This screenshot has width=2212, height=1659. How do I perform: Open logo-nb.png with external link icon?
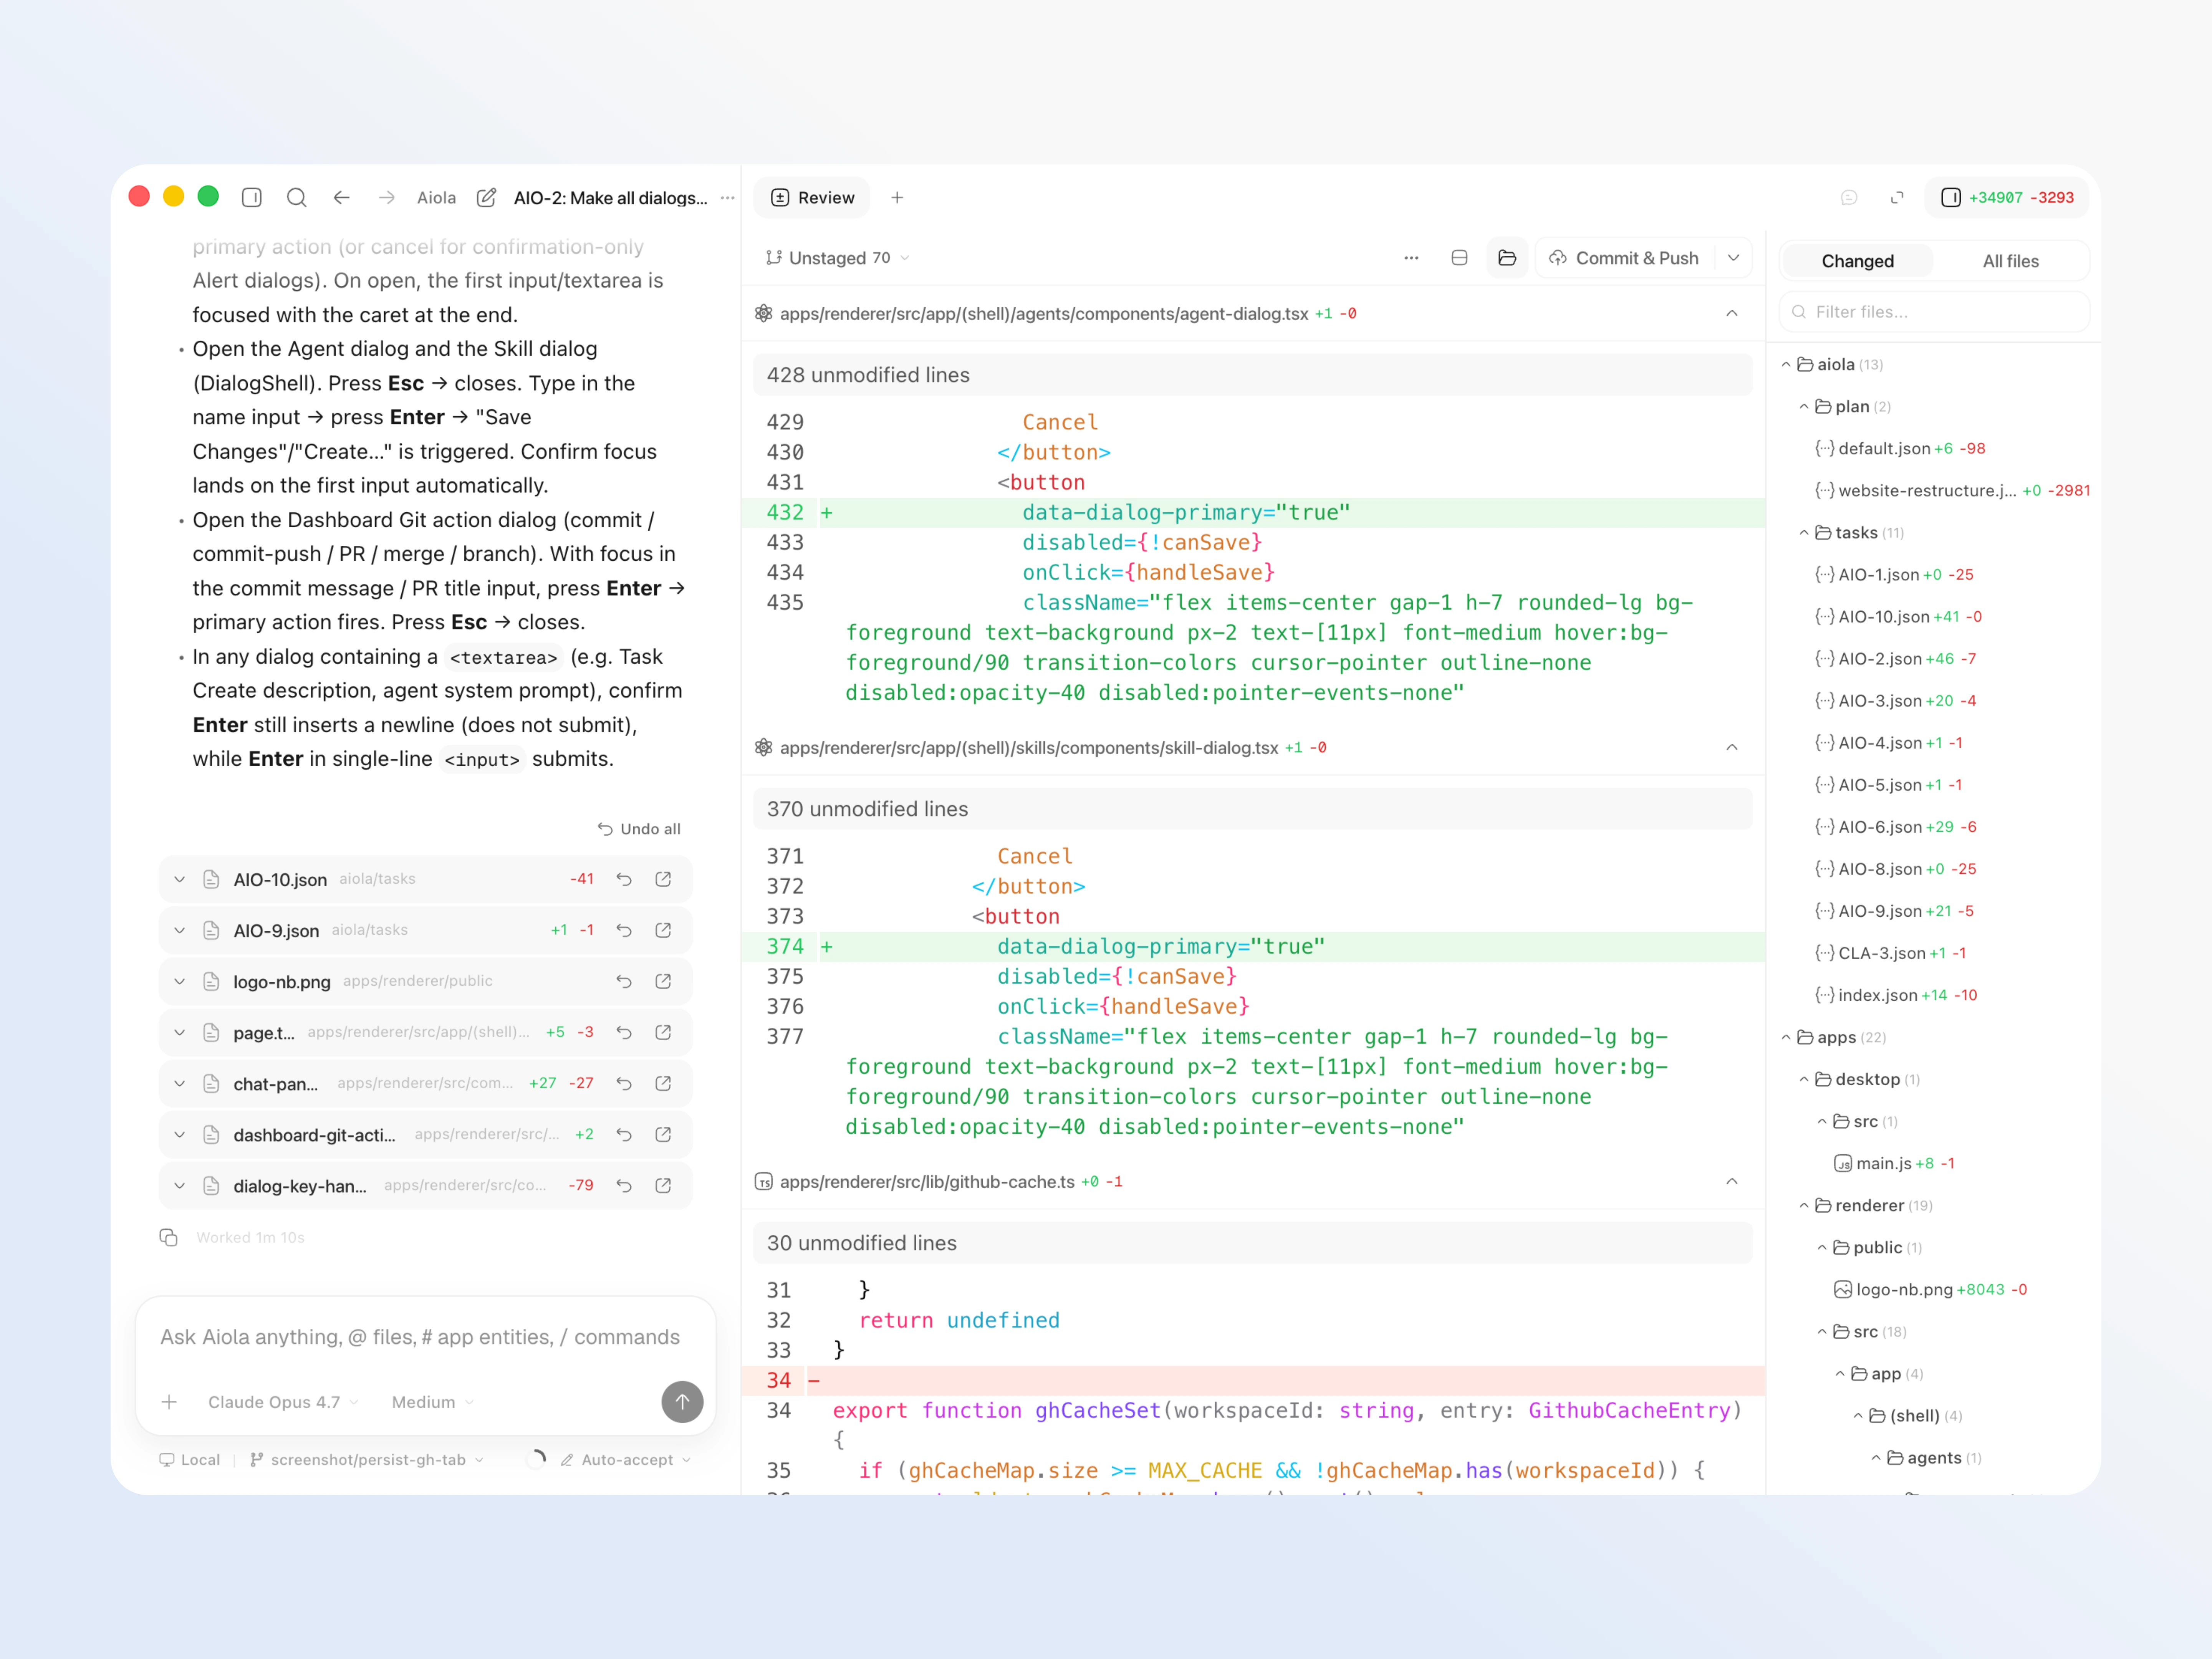pyautogui.click(x=663, y=981)
